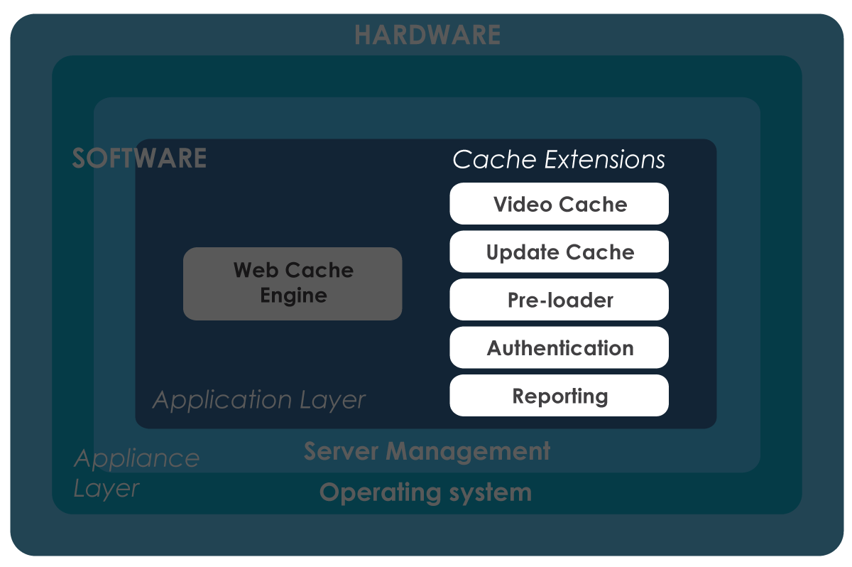852x567 pixels.
Task: Click the Appliance Layer label
Action: click(136, 473)
